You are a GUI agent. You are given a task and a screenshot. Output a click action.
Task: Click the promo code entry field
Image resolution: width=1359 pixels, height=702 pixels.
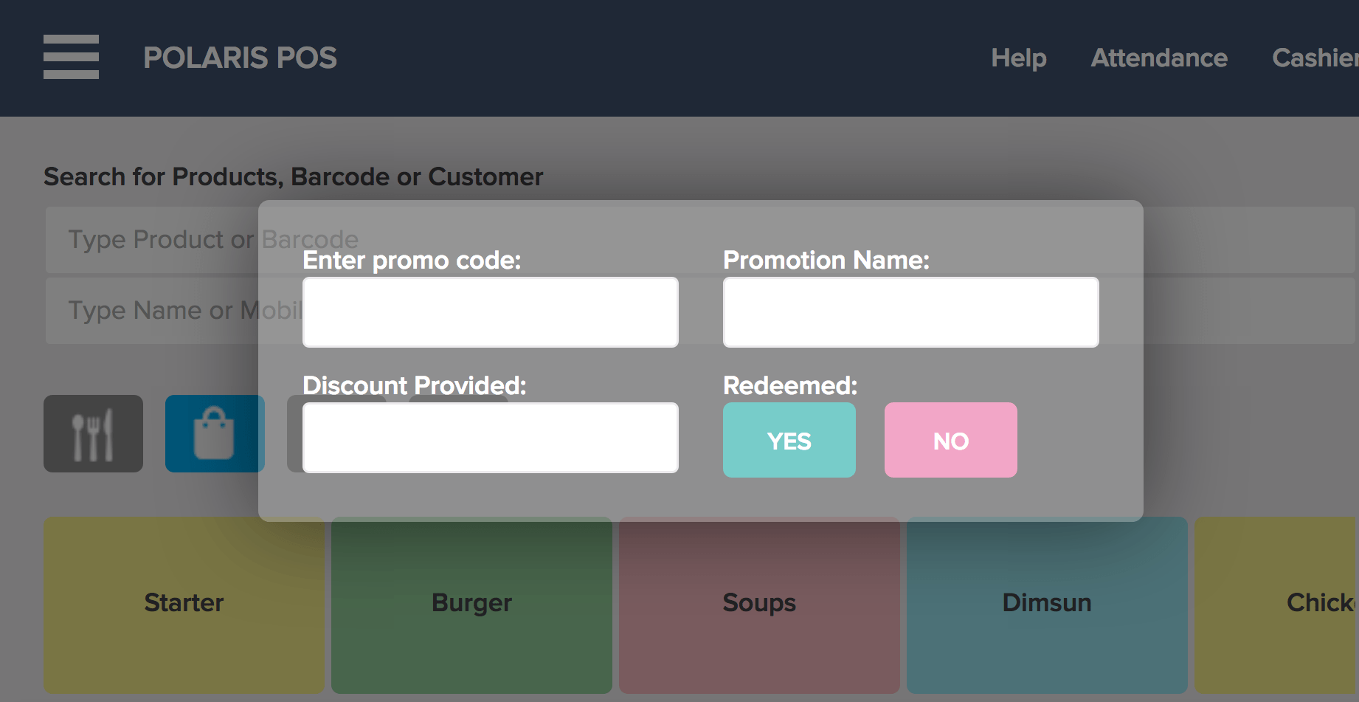[x=490, y=312]
